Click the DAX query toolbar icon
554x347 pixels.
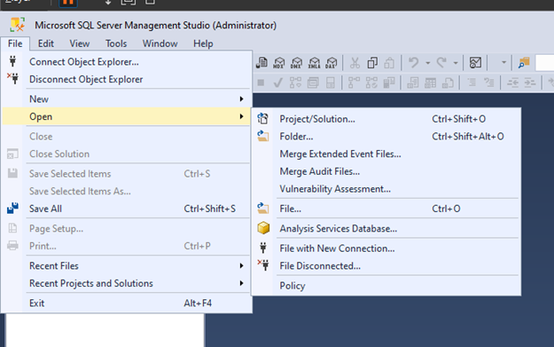tap(332, 63)
